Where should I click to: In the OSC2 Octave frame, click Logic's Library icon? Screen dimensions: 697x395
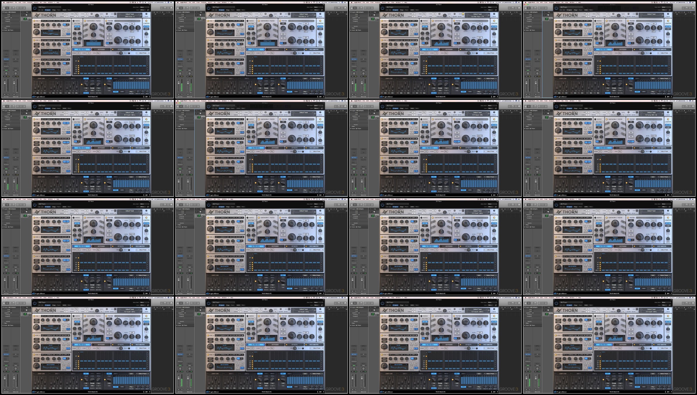click(x=4, y=8)
